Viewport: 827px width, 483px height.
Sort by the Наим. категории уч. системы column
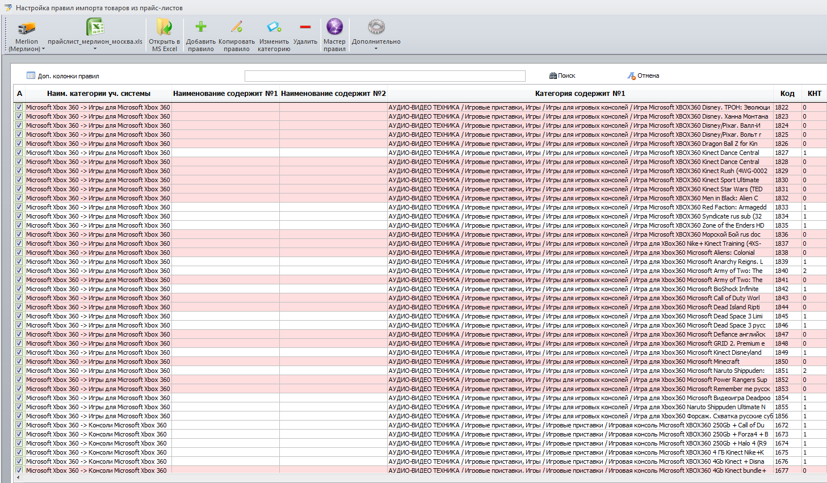coord(98,94)
